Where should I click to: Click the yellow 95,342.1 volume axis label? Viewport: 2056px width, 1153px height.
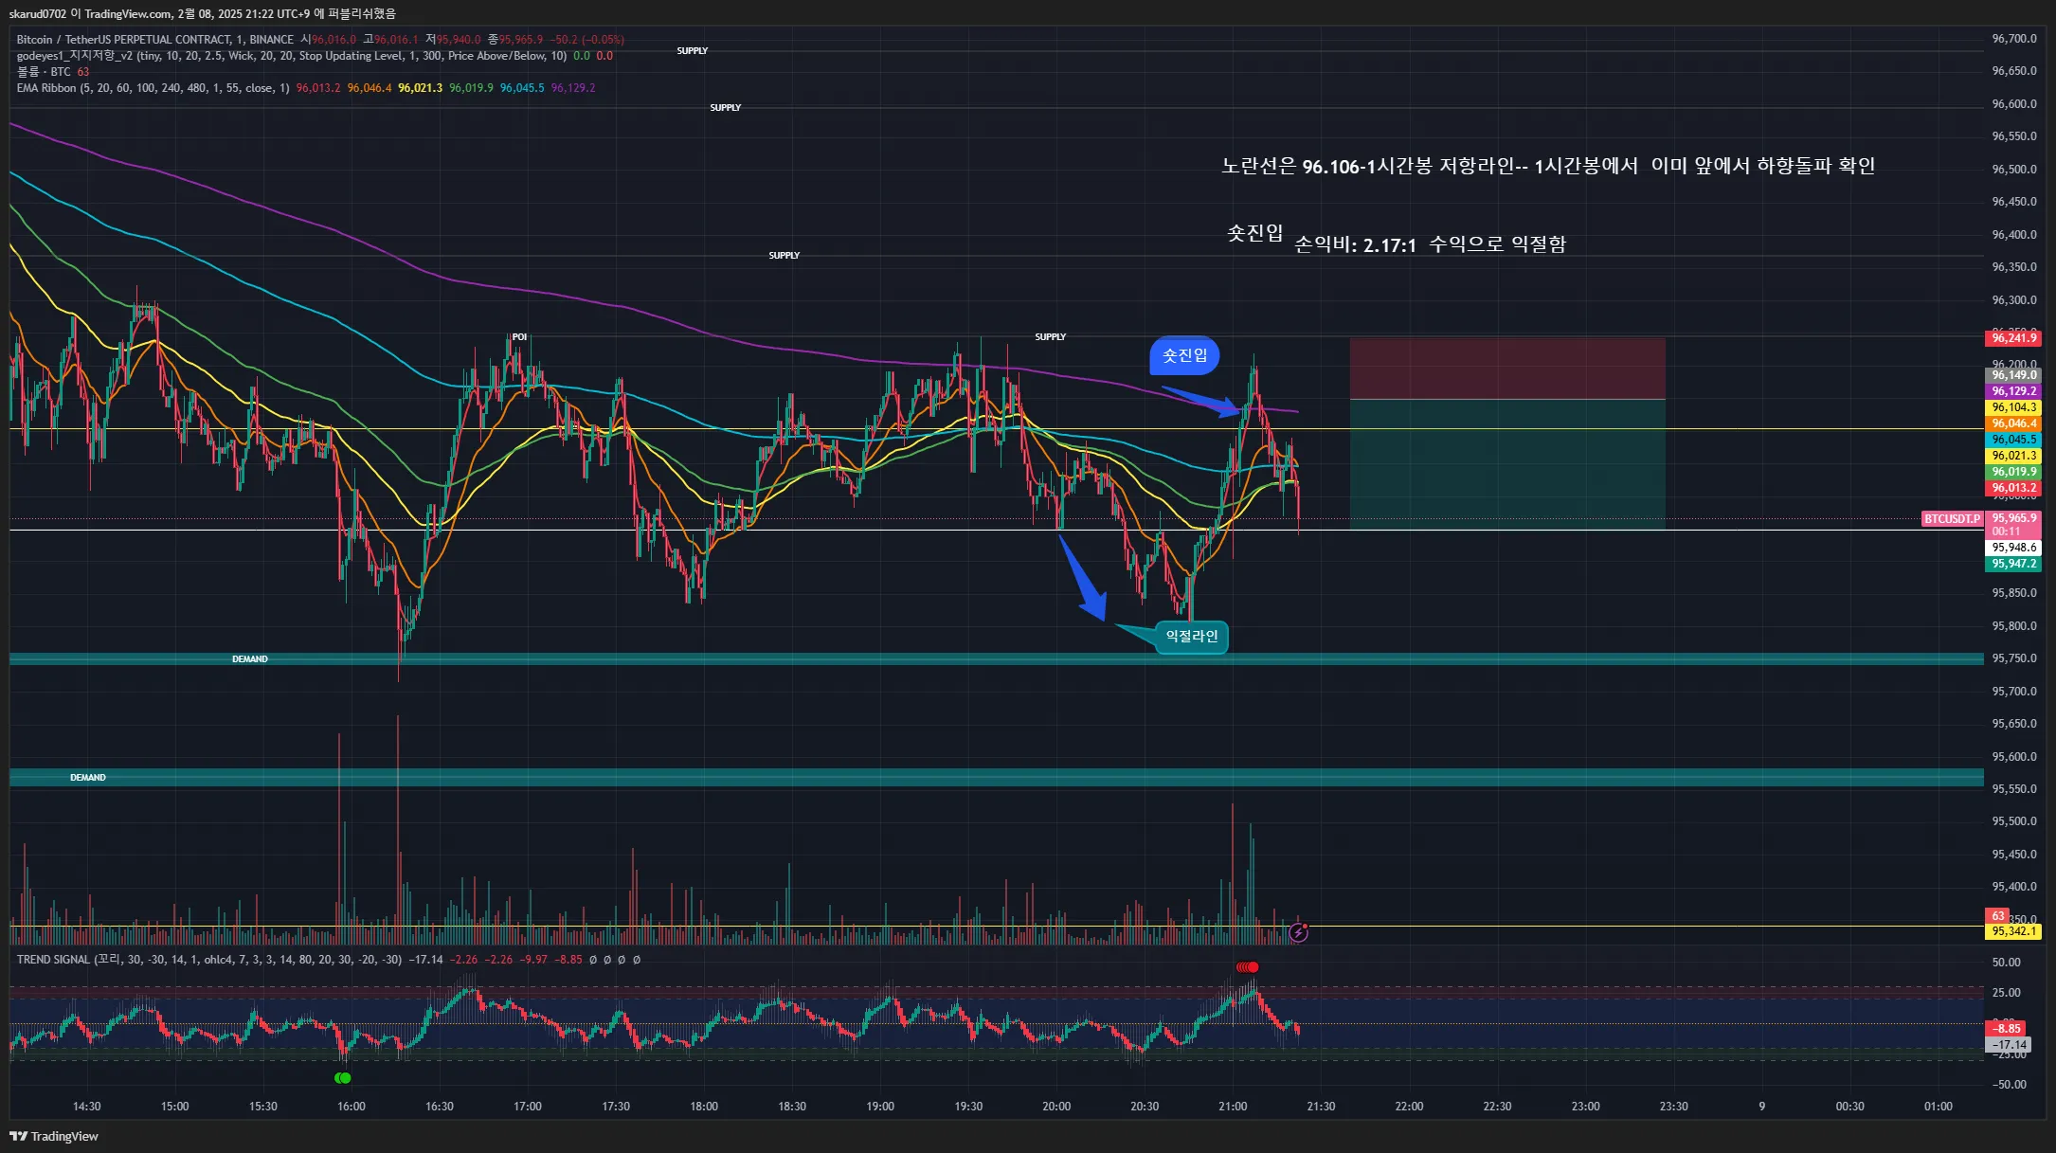coord(2013,931)
